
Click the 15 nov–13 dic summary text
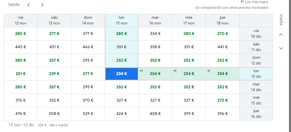21,125
